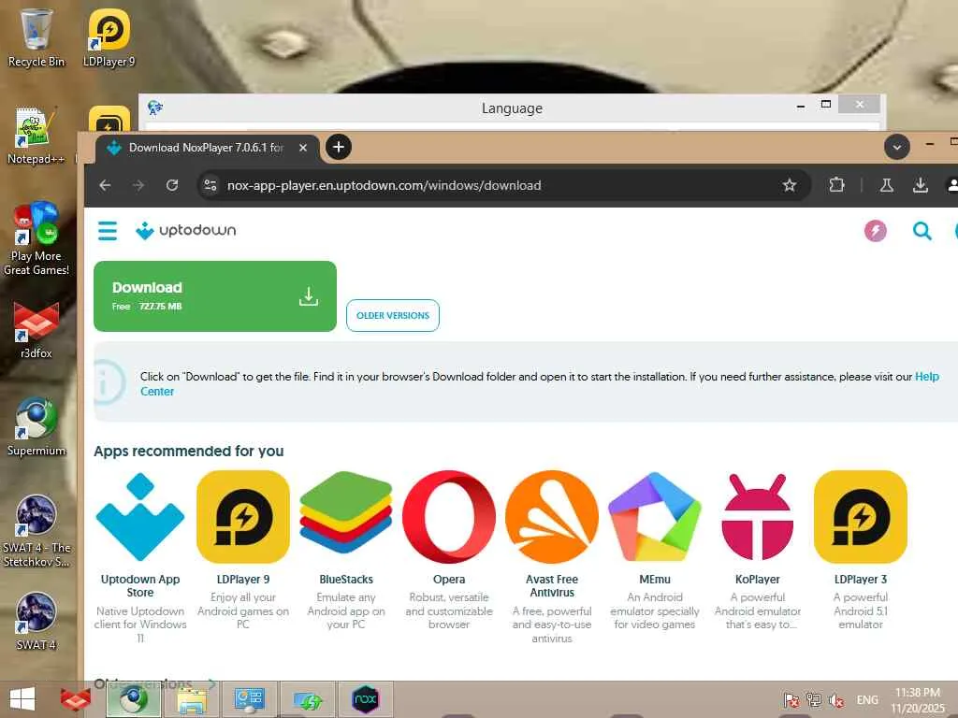
Task: Open Play More Great Games shortcut
Action: [36, 238]
